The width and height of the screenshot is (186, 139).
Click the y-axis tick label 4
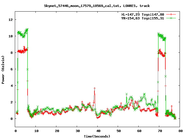tap(12, 86)
